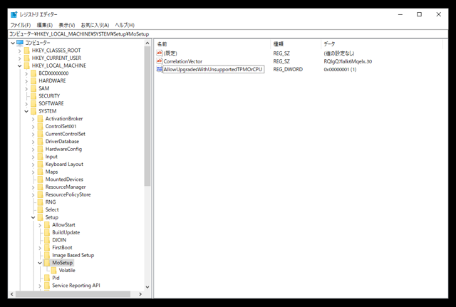This screenshot has height=307, width=456.
Task: Collapse the SYSTEM key
Action: pyautogui.click(x=26, y=111)
